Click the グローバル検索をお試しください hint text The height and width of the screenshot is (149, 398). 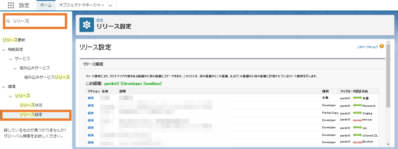pyautogui.click(x=33, y=136)
